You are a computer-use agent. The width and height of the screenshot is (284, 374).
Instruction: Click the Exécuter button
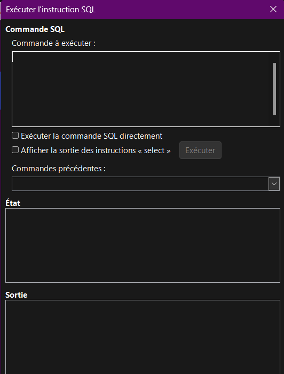(x=200, y=150)
